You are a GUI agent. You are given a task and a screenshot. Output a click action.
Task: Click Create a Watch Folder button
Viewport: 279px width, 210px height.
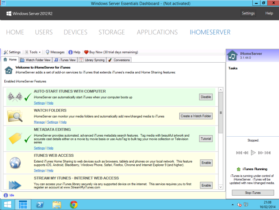pyautogui.click(x=196, y=116)
